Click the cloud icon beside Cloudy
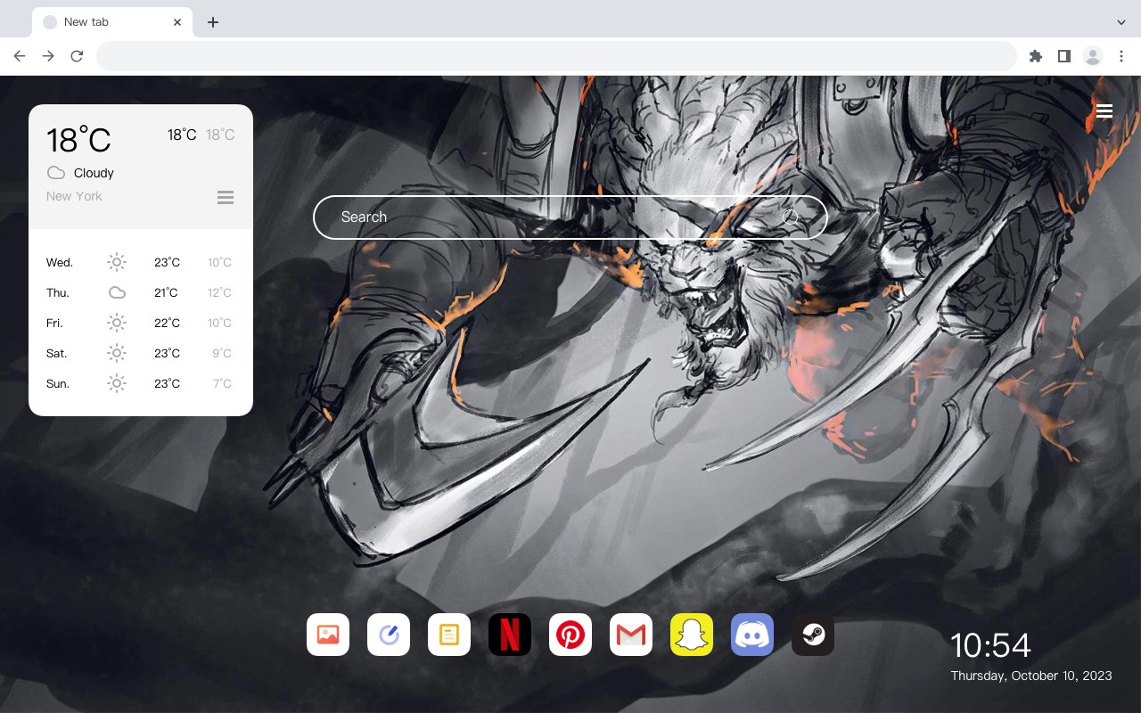This screenshot has height=713, width=1141. [56, 173]
